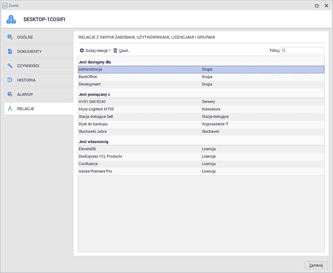Click the Czynności wrench icon
The image size is (333, 273).
pyautogui.click(x=10, y=66)
